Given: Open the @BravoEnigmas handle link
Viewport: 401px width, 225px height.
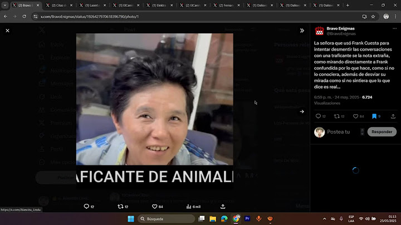Looking at the screenshot, I should (341, 33).
